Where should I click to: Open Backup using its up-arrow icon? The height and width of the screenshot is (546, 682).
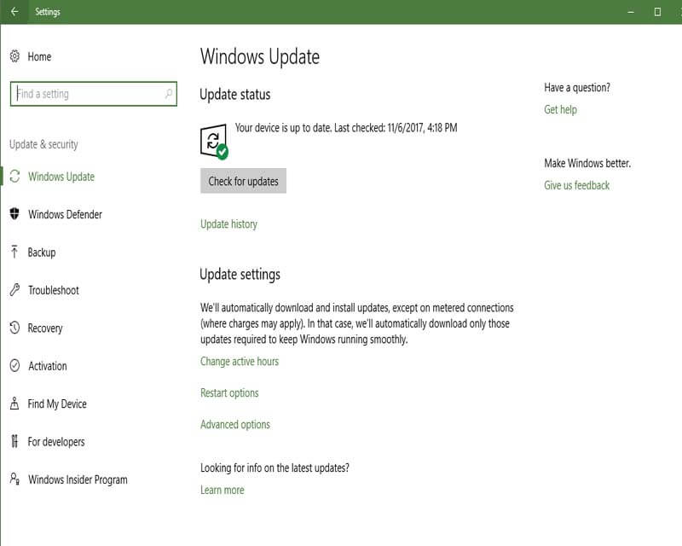tap(14, 252)
